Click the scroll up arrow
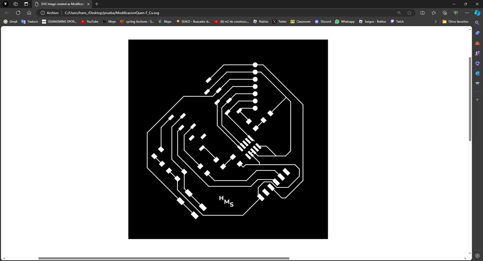Image resolution: width=483 pixels, height=261 pixels. 470,29
